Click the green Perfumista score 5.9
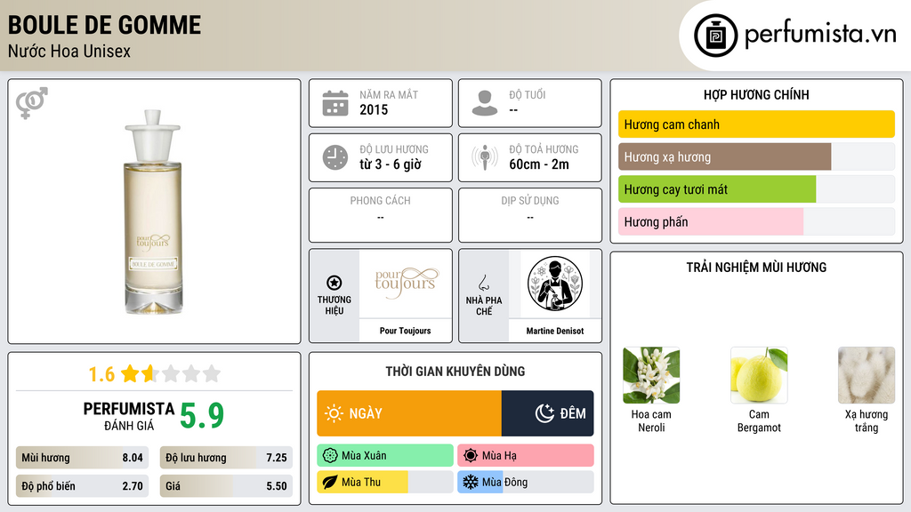The height and width of the screenshot is (512, 911). click(x=202, y=416)
